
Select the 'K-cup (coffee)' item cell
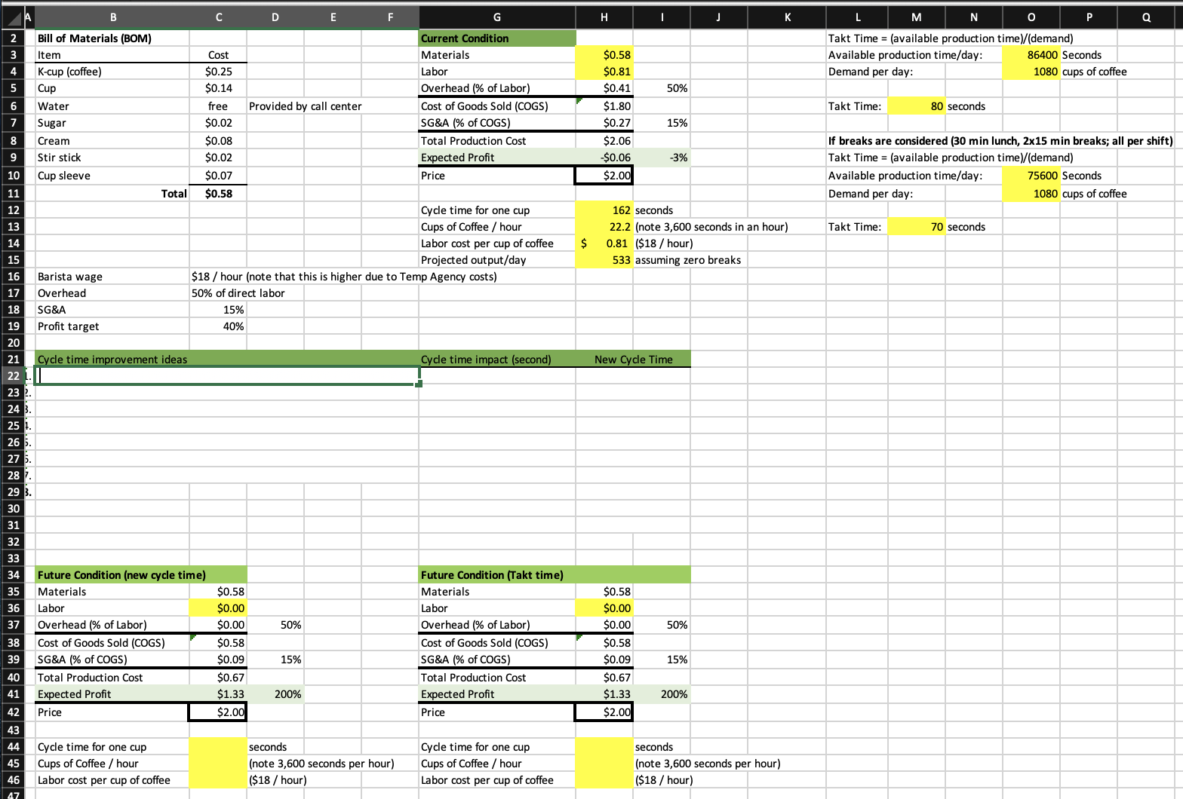click(x=112, y=72)
